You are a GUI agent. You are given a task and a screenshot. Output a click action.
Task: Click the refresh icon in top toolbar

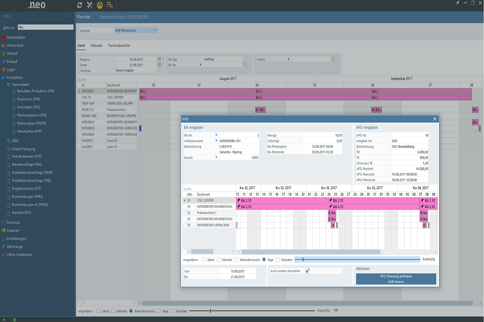pyautogui.click(x=79, y=5)
